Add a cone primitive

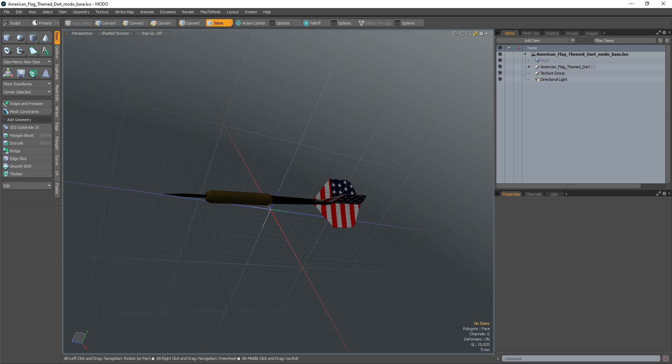(45, 38)
